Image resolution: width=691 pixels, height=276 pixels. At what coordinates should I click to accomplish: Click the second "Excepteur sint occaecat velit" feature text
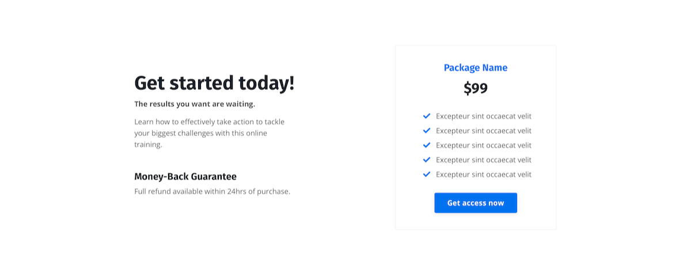(x=484, y=131)
